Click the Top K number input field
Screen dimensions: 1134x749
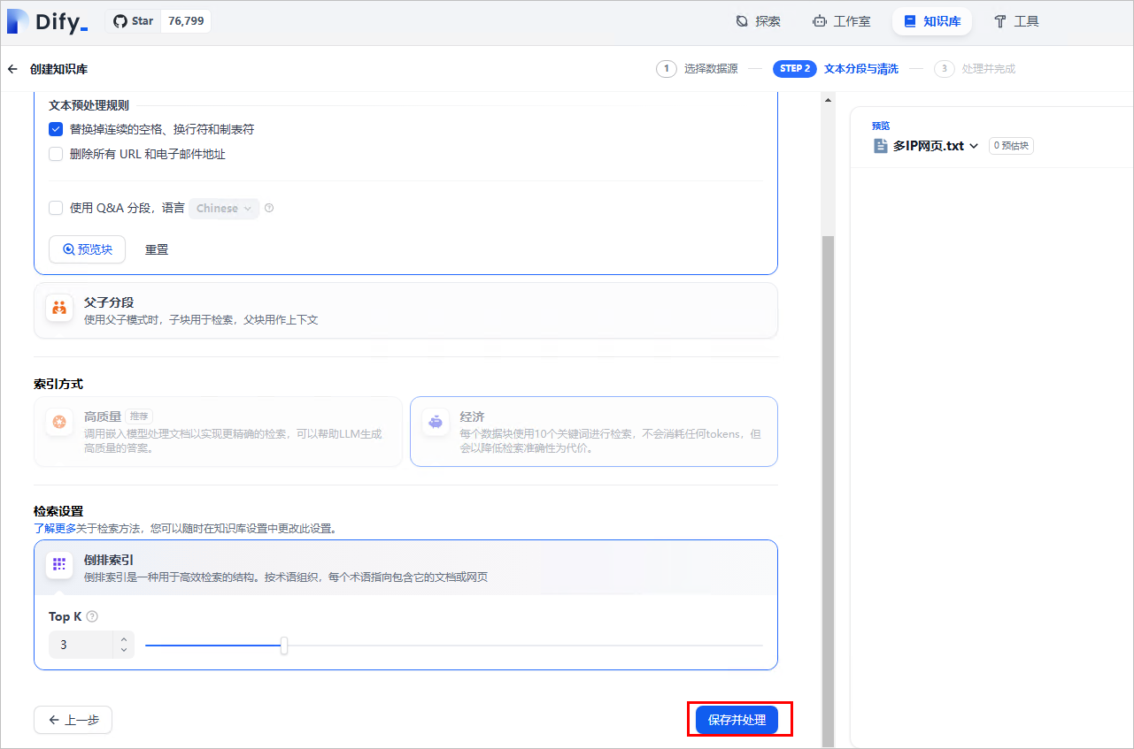(81, 646)
